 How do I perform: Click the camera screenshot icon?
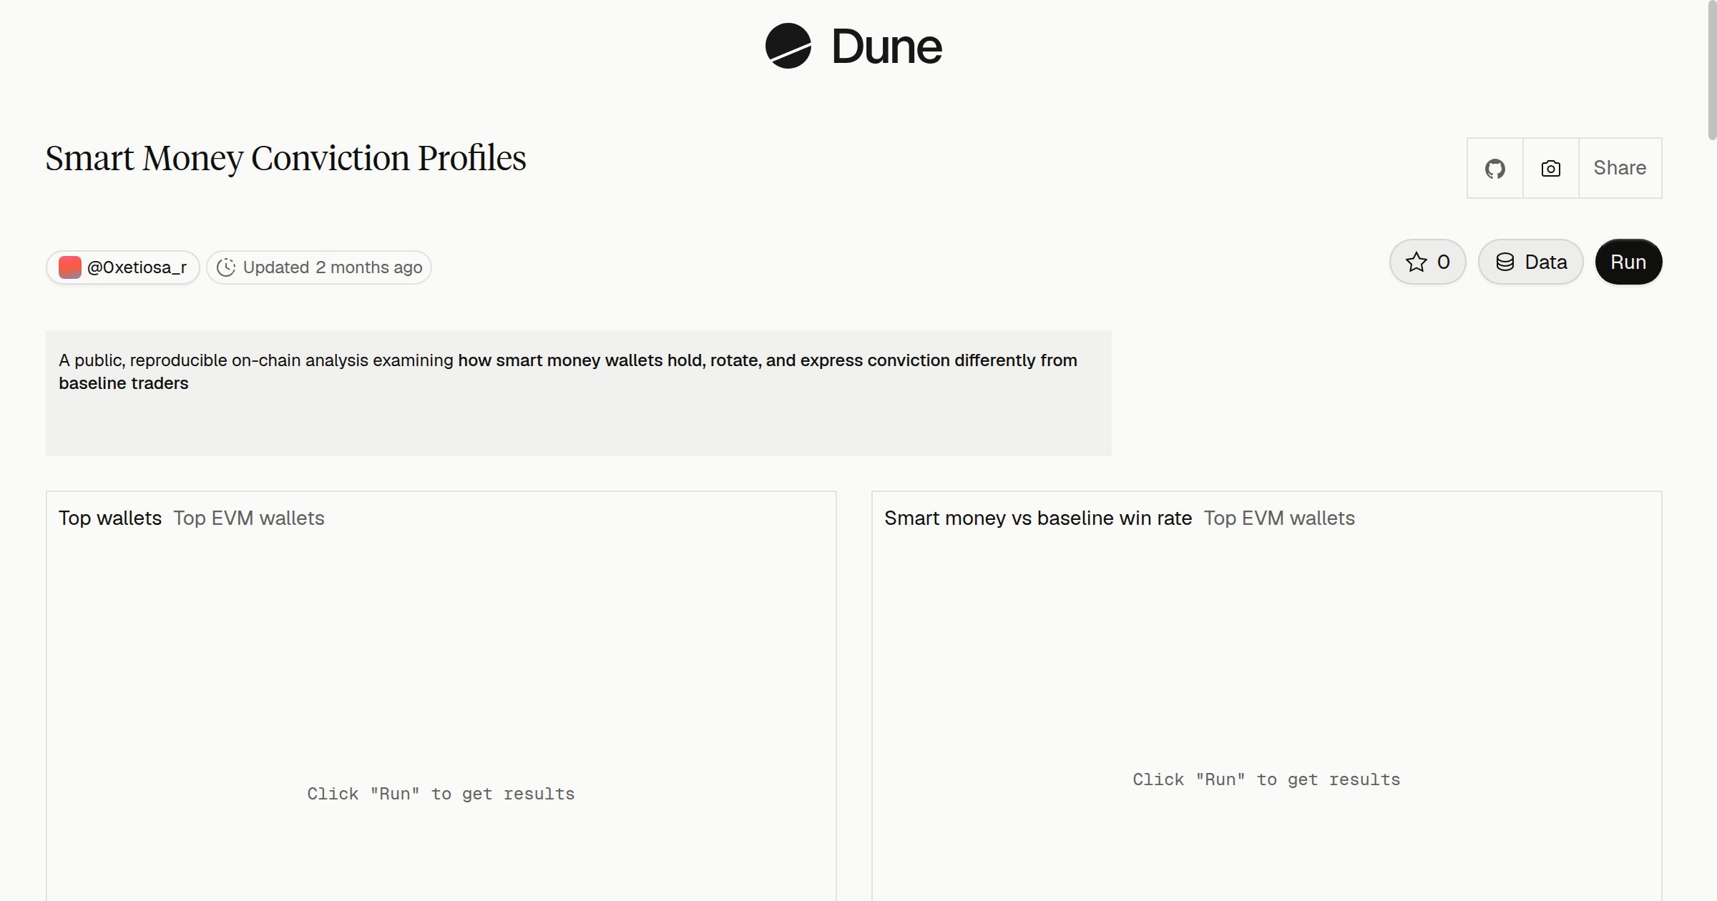pos(1550,168)
